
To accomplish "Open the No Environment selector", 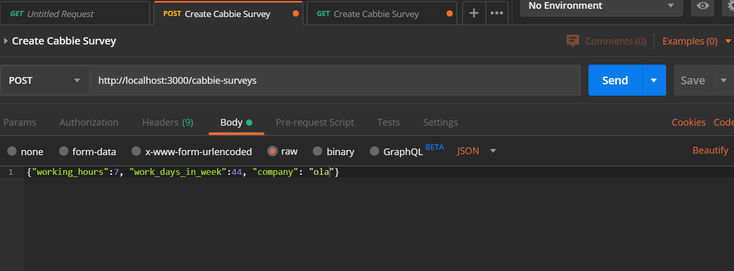I will [x=601, y=6].
